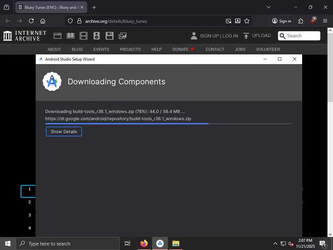Expand the list all tabs dropdown
Image resolution: width=333 pixels, height=250 pixels.
point(268,7)
